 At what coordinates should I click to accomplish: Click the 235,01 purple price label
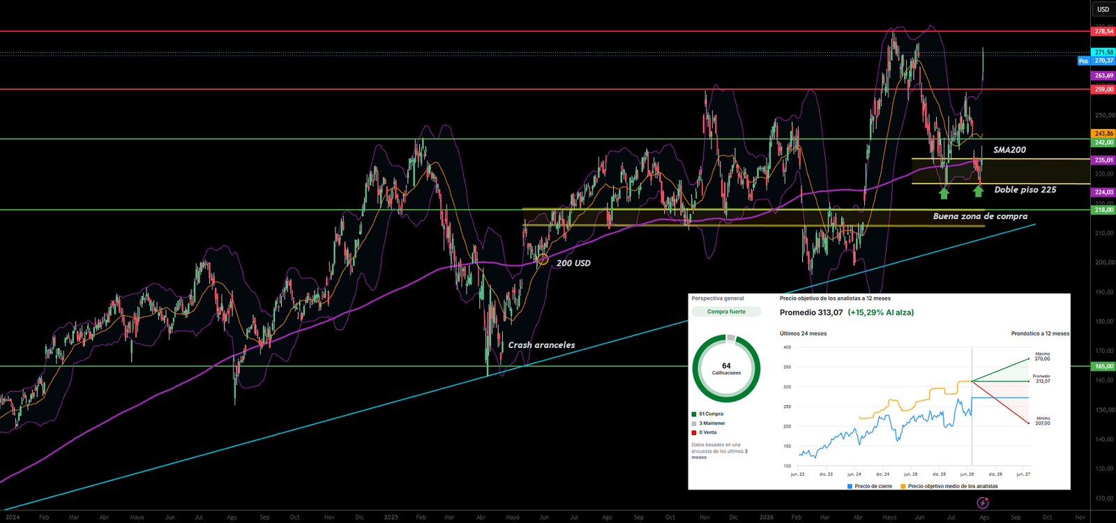(x=1103, y=160)
